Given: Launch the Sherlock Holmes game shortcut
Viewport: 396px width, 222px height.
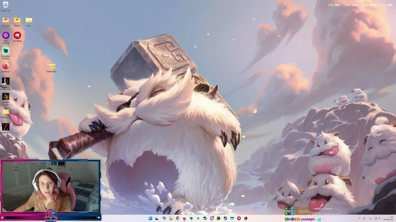Looking at the screenshot, I should (6, 83).
